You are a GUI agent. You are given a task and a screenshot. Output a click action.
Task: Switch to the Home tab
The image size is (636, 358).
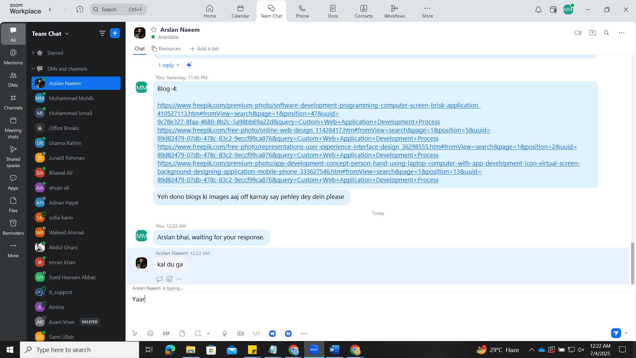click(x=210, y=11)
